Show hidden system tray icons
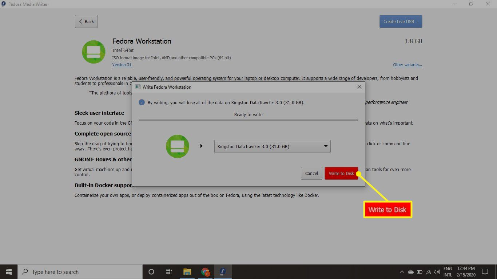The height and width of the screenshot is (279, 497). tap(402, 272)
